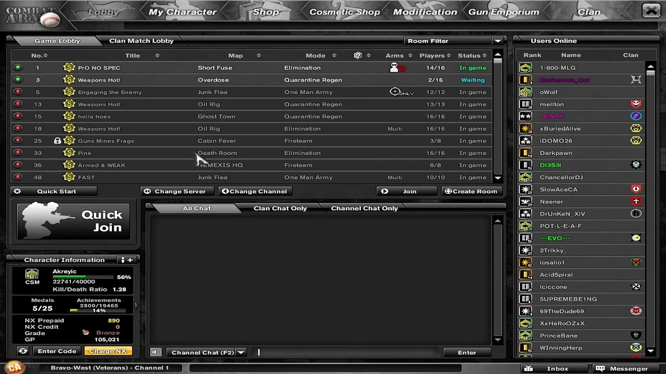Click the Join button
Image resolution: width=666 pixels, height=374 pixels.
coord(406,191)
